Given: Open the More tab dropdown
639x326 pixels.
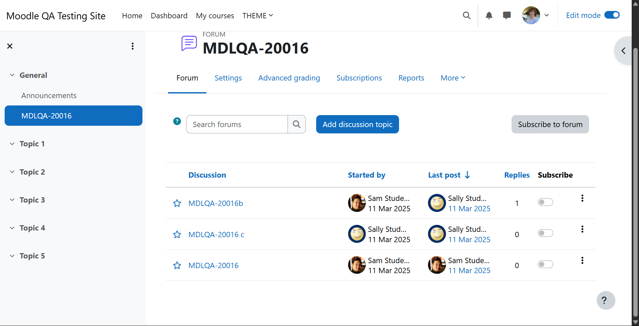Looking at the screenshot, I should click(453, 78).
